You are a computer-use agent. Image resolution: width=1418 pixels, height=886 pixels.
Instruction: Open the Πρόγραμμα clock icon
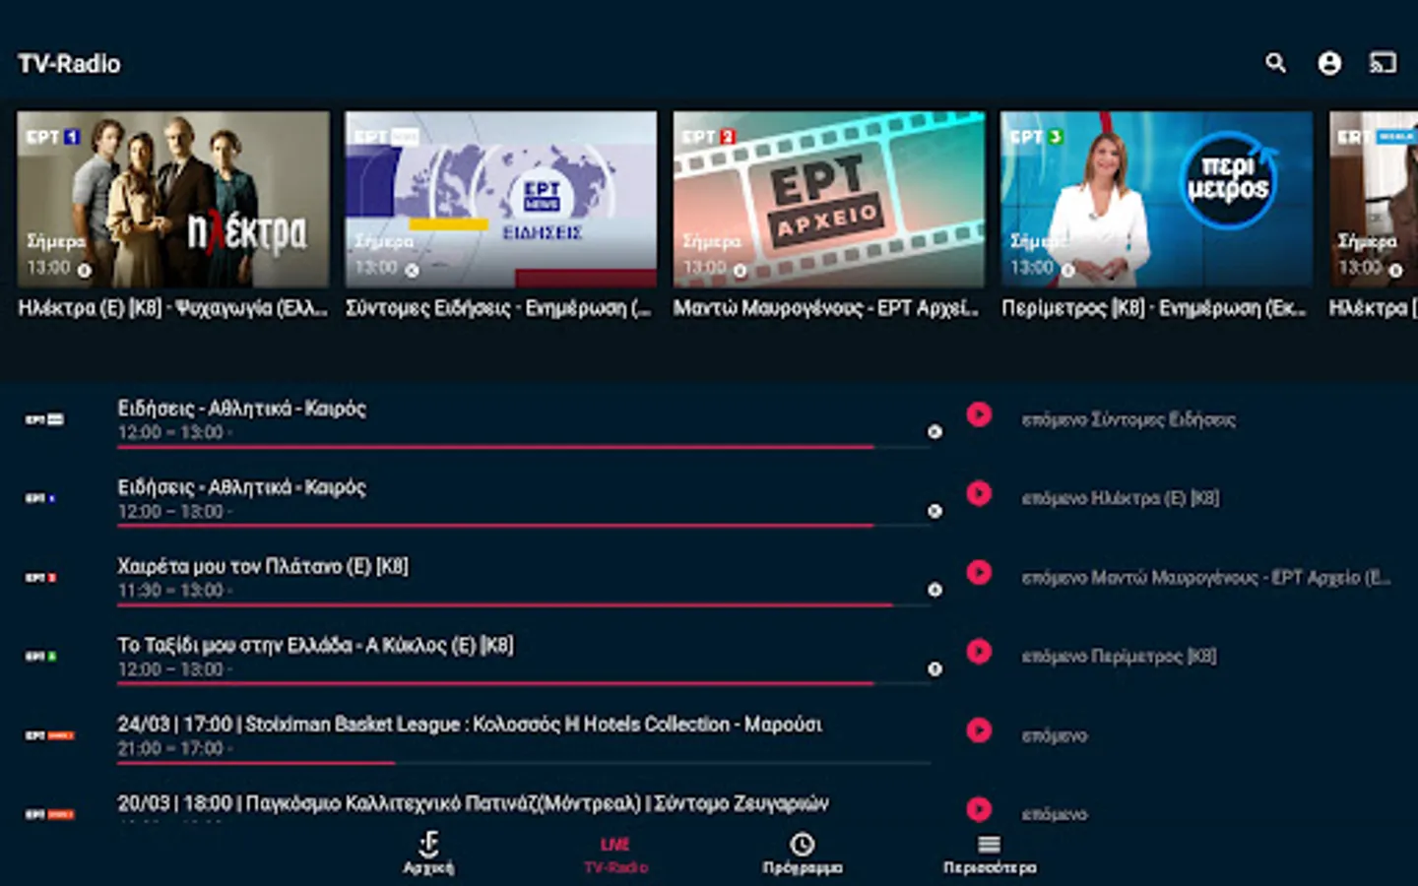(801, 844)
